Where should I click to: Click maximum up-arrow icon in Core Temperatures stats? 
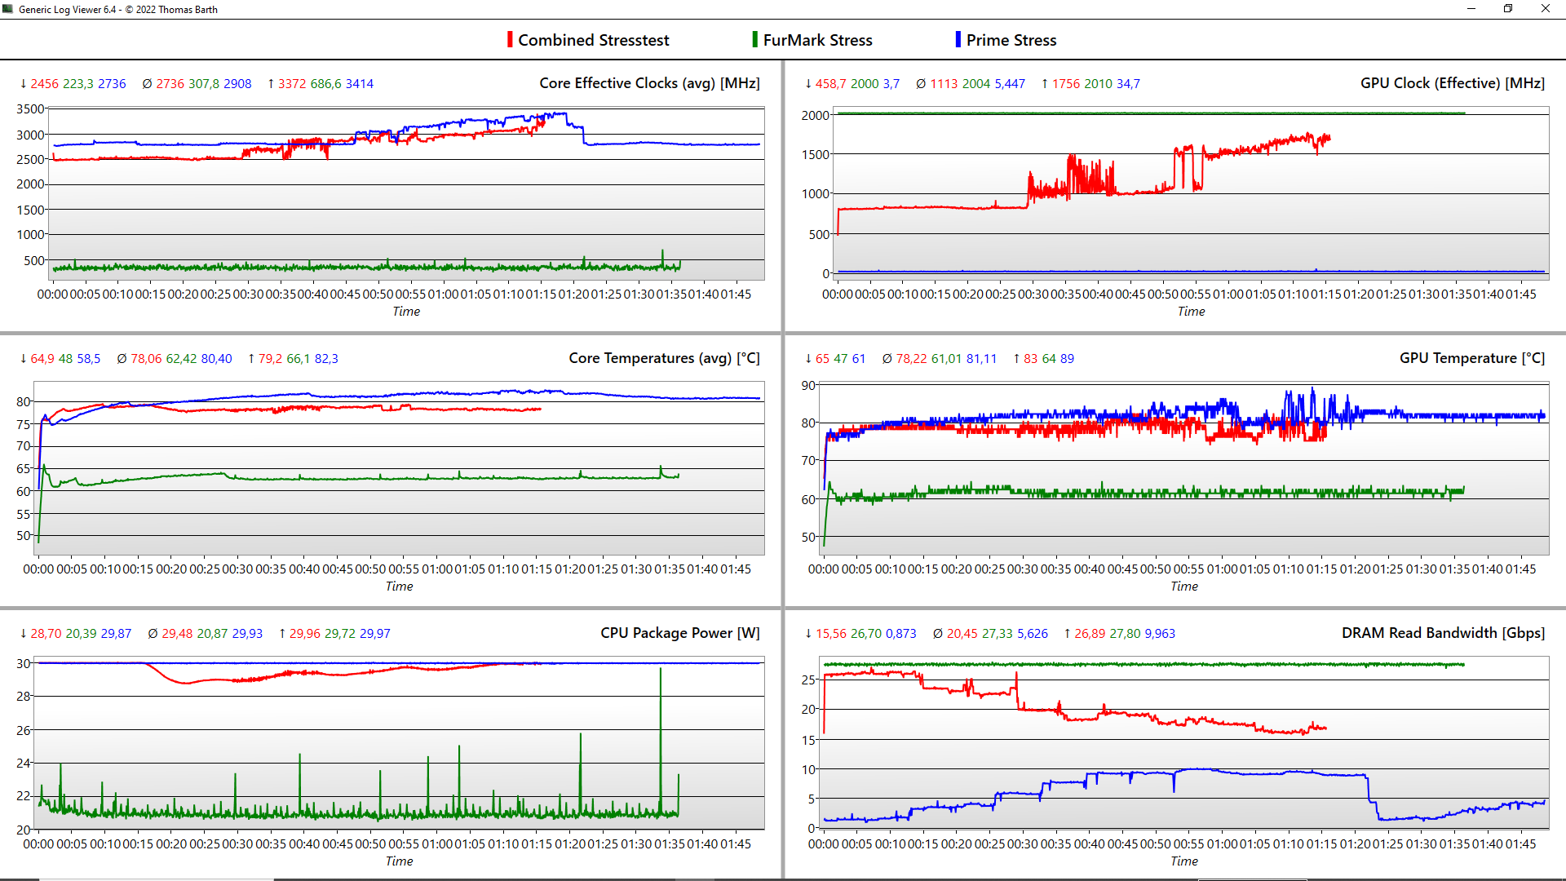coord(251,359)
